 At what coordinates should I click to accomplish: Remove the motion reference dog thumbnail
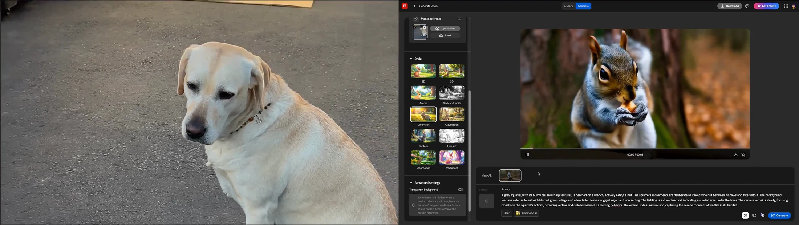pos(425,27)
